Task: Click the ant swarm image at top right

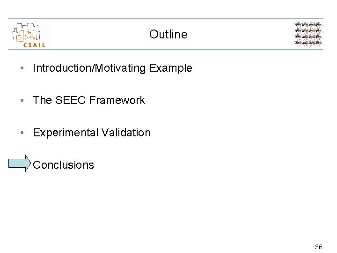Action: click(308, 34)
